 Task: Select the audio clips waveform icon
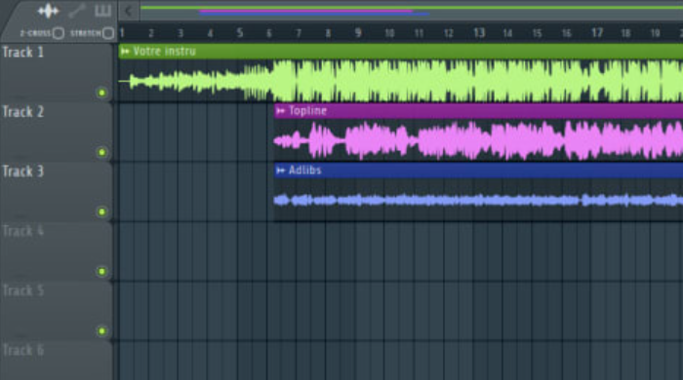click(x=48, y=11)
